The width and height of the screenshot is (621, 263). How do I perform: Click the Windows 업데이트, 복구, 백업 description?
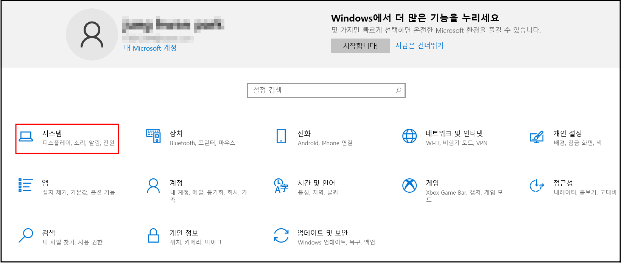click(336, 242)
